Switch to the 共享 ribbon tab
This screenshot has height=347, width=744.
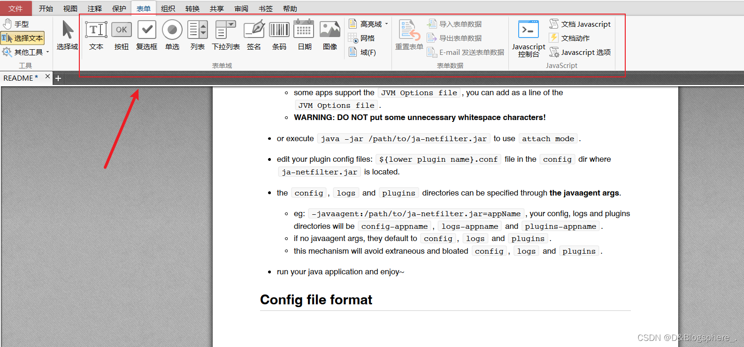click(217, 8)
